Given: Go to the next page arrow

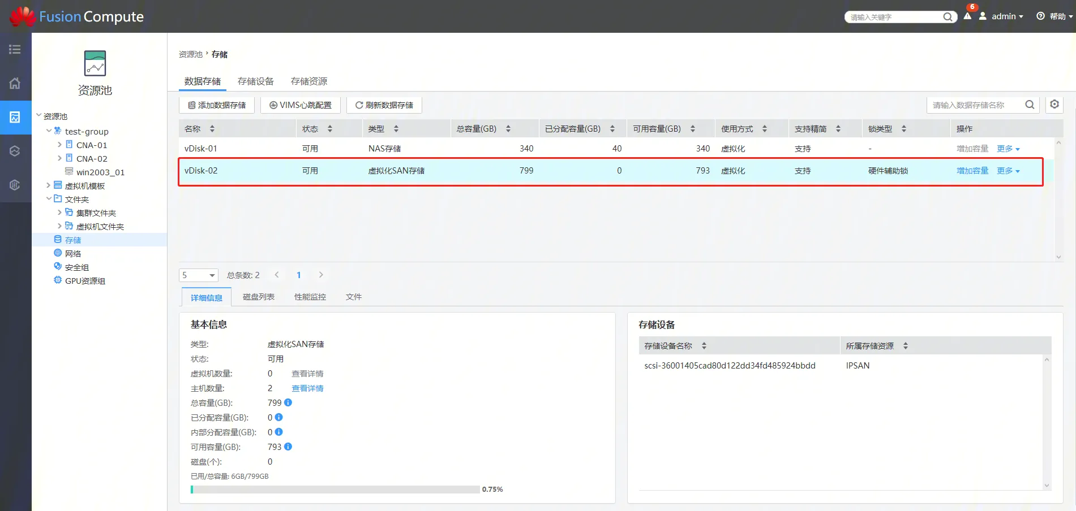Looking at the screenshot, I should pos(321,275).
